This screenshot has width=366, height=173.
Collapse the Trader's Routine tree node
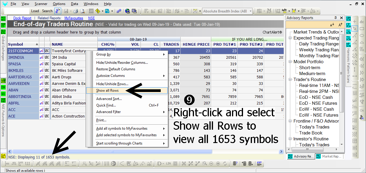[290, 80]
